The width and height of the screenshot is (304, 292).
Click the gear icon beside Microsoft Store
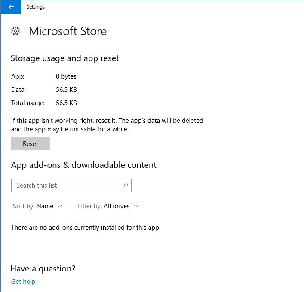pyautogui.click(x=15, y=31)
